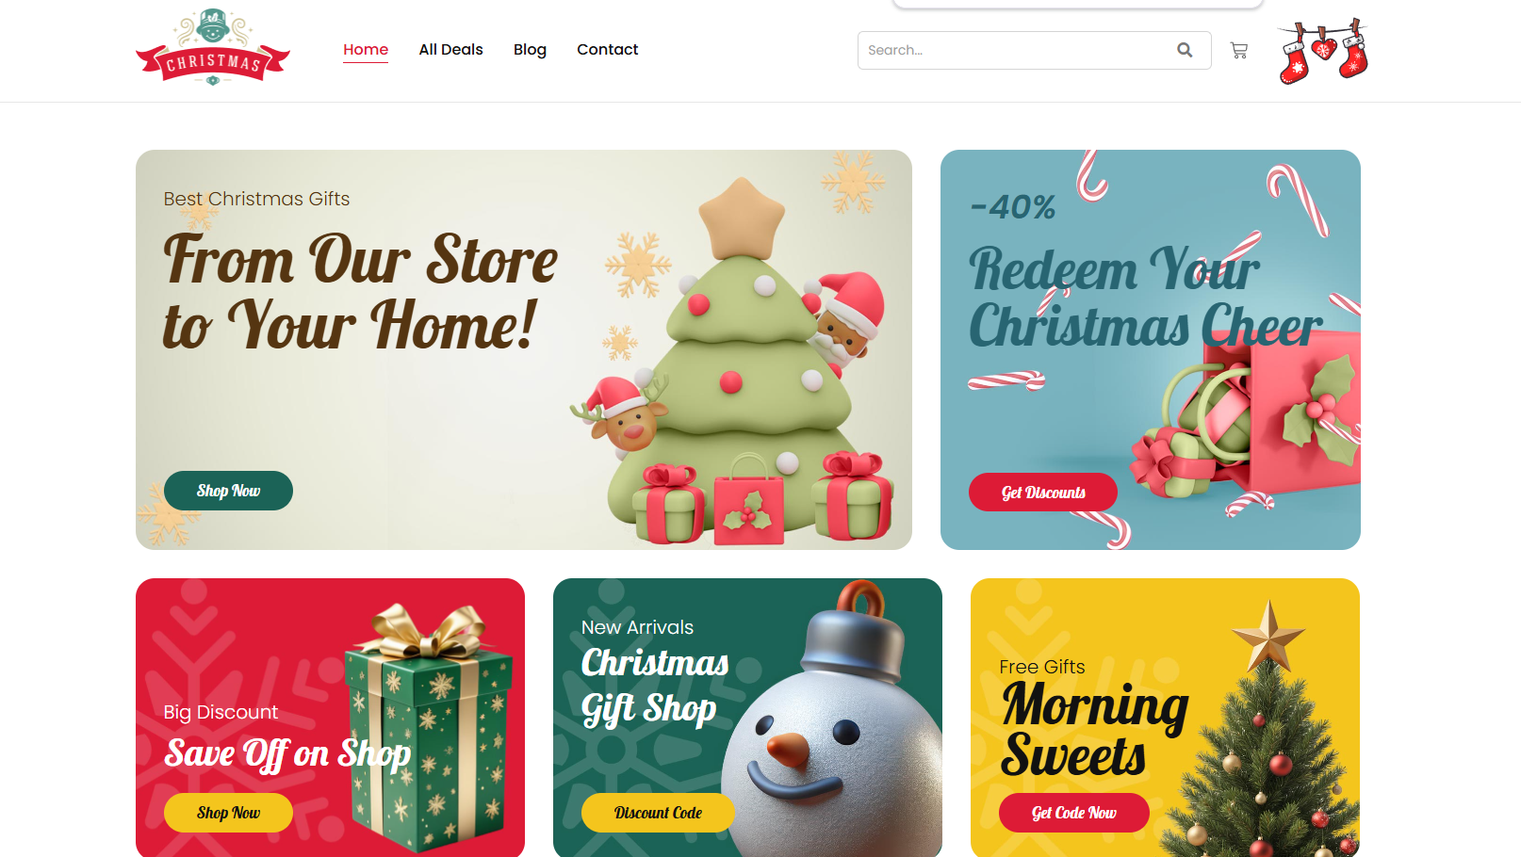This screenshot has width=1521, height=857.
Task: Open the Home menu item
Action: click(366, 49)
